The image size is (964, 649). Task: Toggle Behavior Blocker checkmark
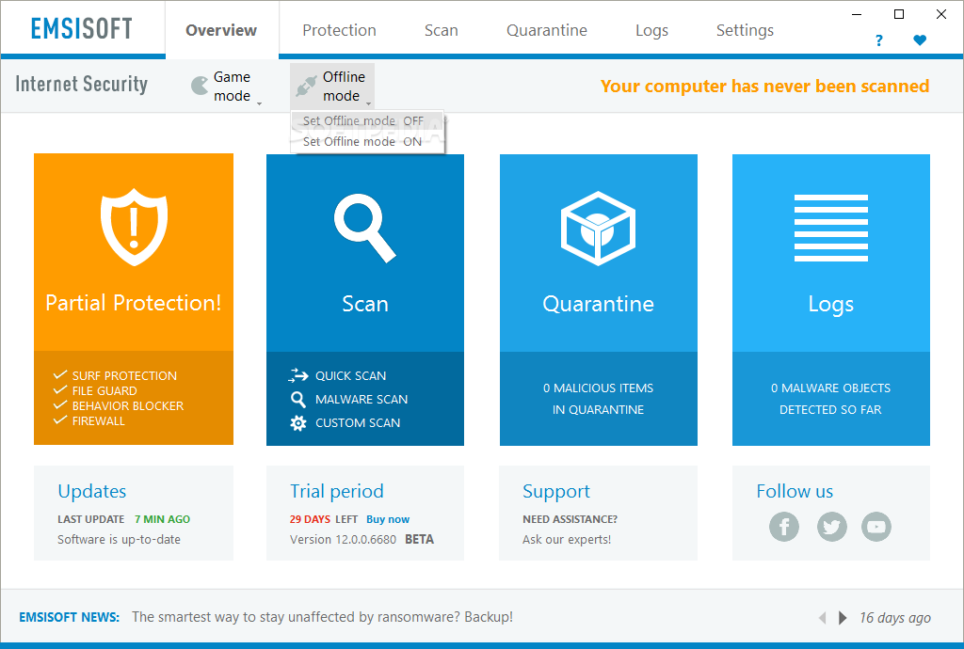pos(60,404)
